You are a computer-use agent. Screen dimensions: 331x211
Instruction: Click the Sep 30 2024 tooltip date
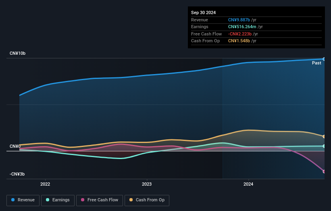pyautogui.click(x=203, y=12)
